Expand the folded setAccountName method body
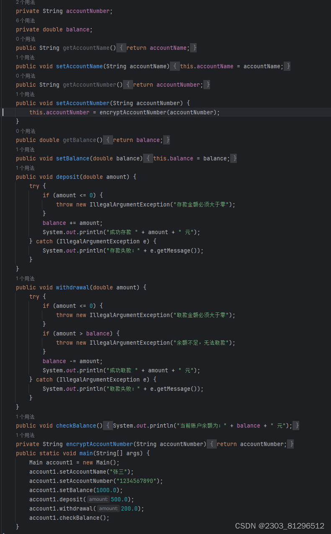This screenshot has width=331, height=534. click(x=175, y=66)
